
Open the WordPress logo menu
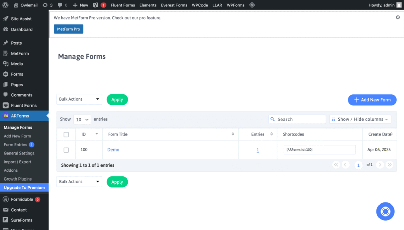tap(5, 5)
